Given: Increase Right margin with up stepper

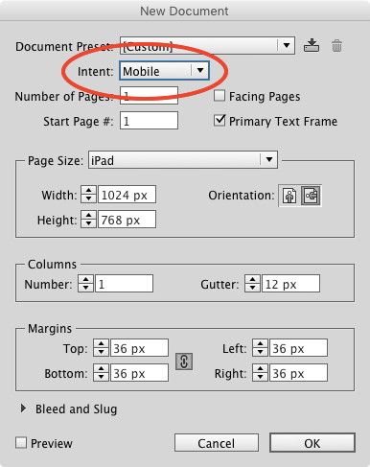Looking at the screenshot, I should click(x=260, y=368).
